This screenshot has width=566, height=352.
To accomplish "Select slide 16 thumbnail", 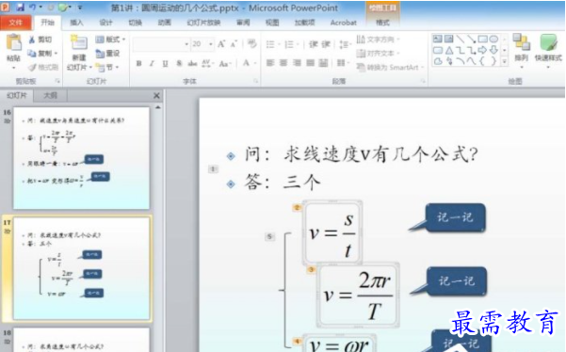I will (x=81, y=158).
